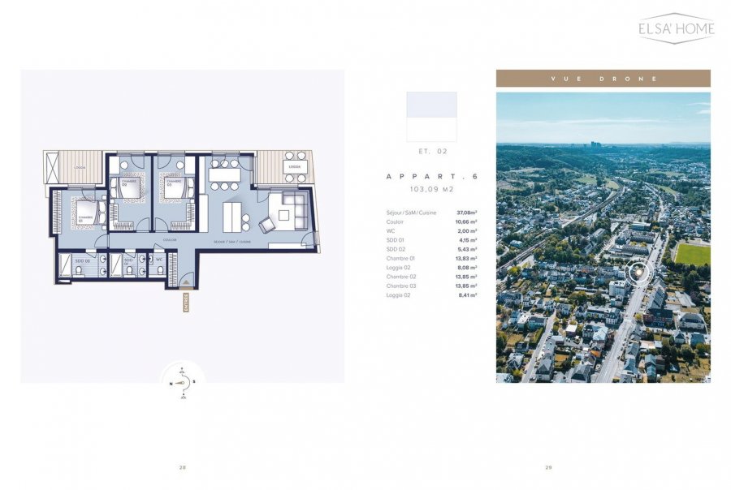This screenshot has width=731, height=490.
Task: Click the floor-level diagram swatch above ET. 02
Action: coord(431,117)
